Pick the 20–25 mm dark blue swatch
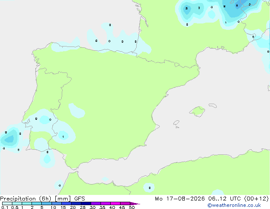The image size is (270, 209). pyautogui.click(x=76, y=203)
